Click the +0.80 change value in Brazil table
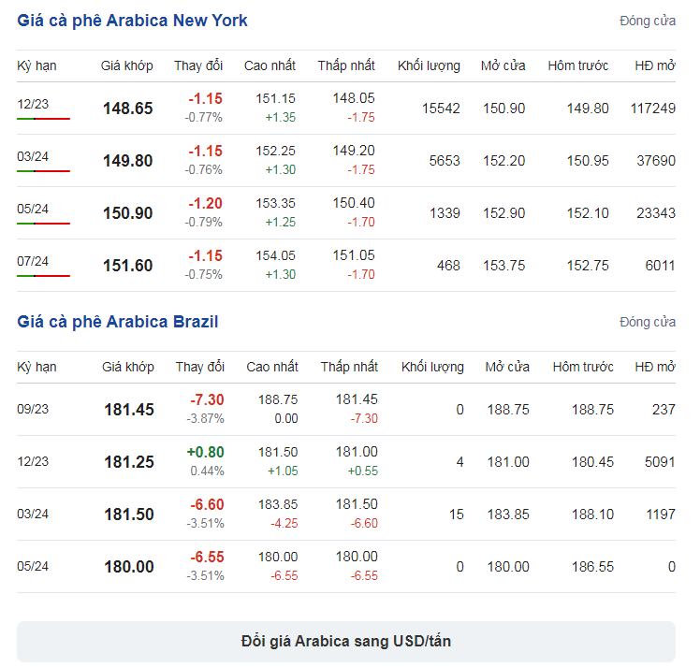 (205, 452)
